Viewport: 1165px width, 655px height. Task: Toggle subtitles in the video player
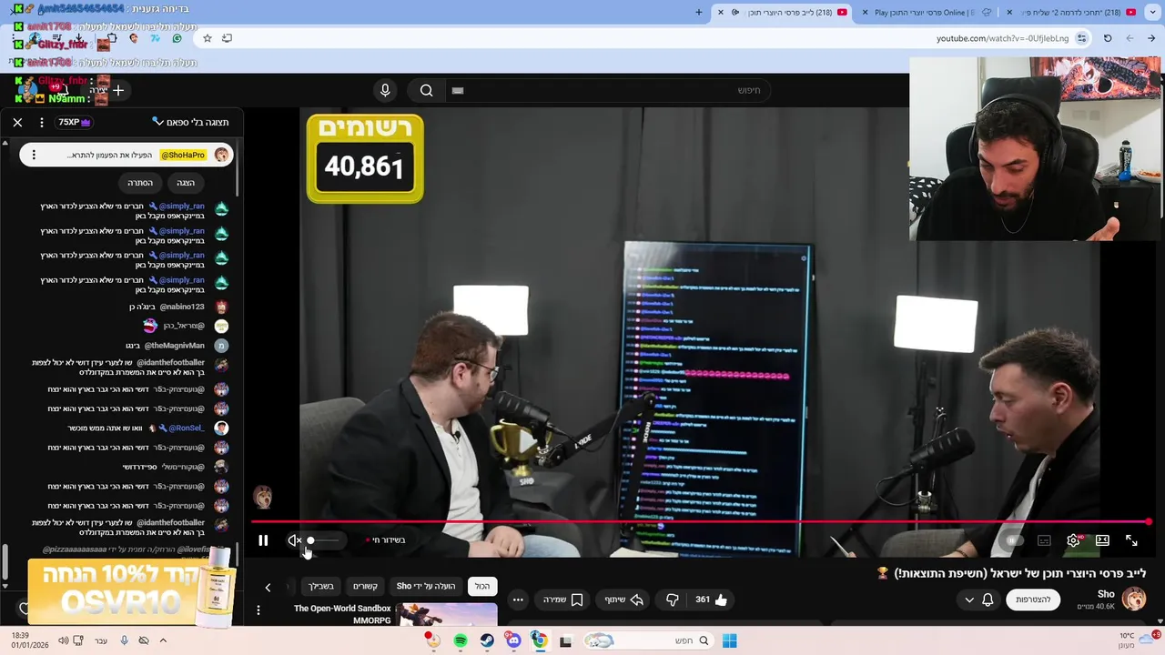(1044, 540)
